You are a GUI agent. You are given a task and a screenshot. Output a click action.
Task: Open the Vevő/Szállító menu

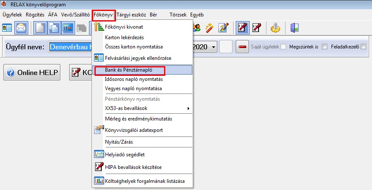coord(75,15)
